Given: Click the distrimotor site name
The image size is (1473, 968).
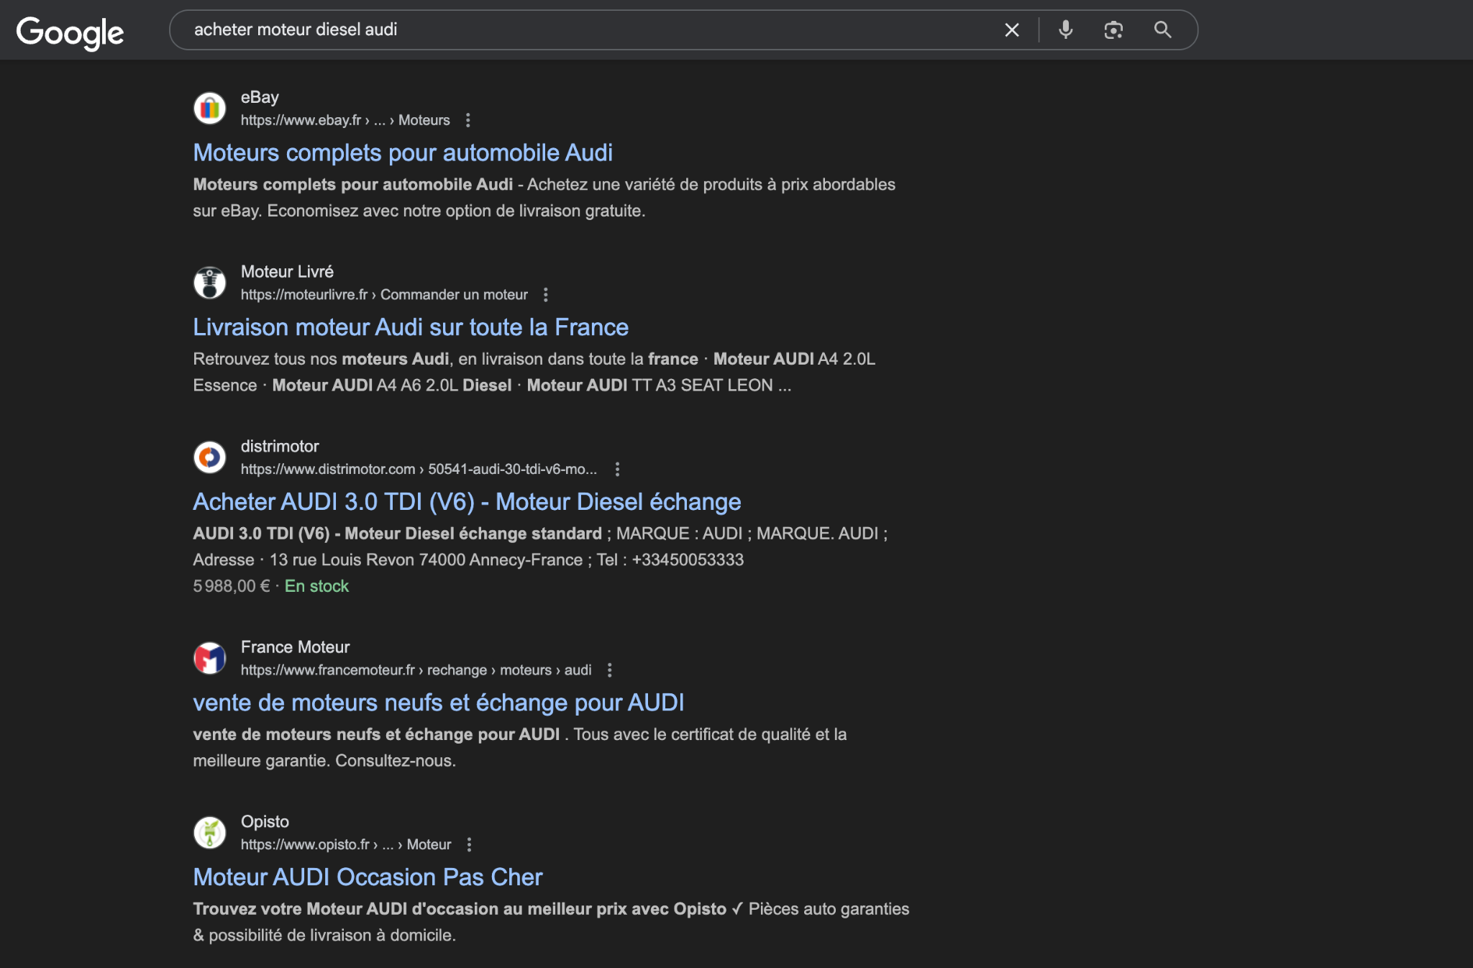Looking at the screenshot, I should click(280, 447).
